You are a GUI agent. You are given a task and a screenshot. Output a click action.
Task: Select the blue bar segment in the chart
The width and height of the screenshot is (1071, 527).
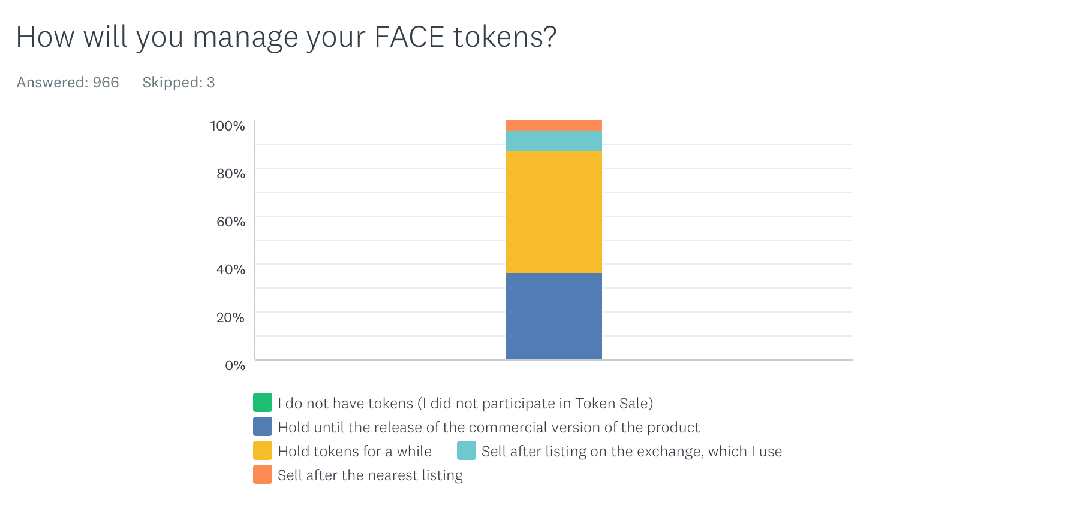click(553, 316)
